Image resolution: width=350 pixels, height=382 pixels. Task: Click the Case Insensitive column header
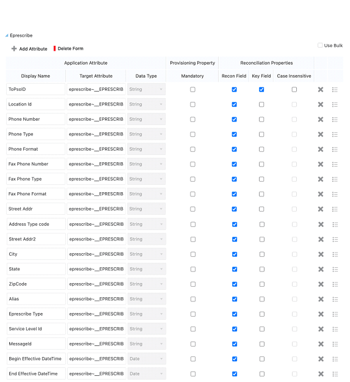[x=294, y=76]
